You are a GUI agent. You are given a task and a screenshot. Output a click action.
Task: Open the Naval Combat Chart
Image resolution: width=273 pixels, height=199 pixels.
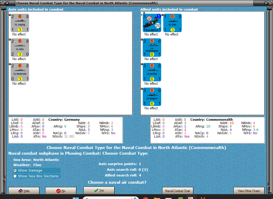pyautogui.click(x=178, y=191)
